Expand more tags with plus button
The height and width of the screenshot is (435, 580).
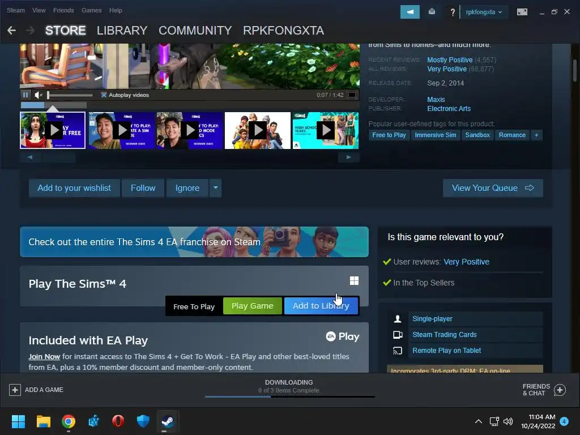click(536, 135)
